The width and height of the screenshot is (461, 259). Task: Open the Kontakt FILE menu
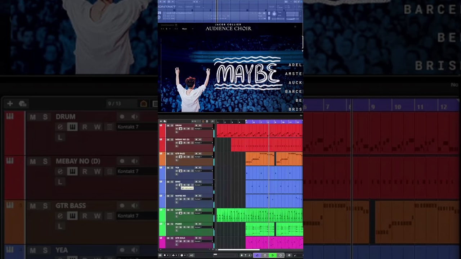click(x=180, y=7)
